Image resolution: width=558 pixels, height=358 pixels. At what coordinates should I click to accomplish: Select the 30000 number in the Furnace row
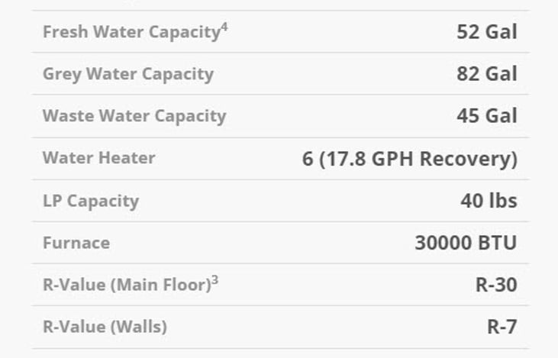click(x=440, y=243)
